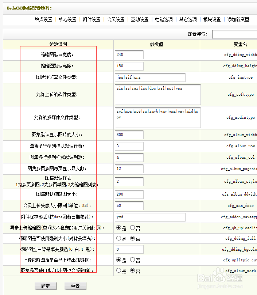Click the 缩略图默认宽度 field with 240

pyautogui.click(x=129, y=55)
